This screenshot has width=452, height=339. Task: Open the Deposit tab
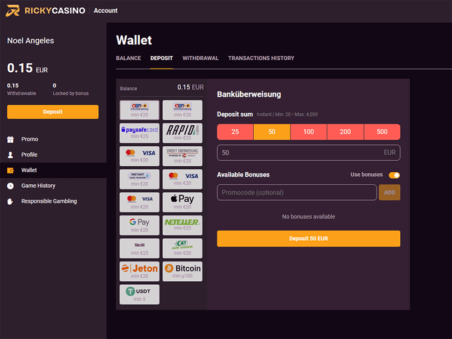162,58
